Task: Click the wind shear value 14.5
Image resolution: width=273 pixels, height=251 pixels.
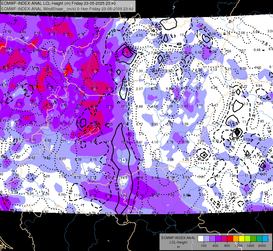Action: pos(124,178)
